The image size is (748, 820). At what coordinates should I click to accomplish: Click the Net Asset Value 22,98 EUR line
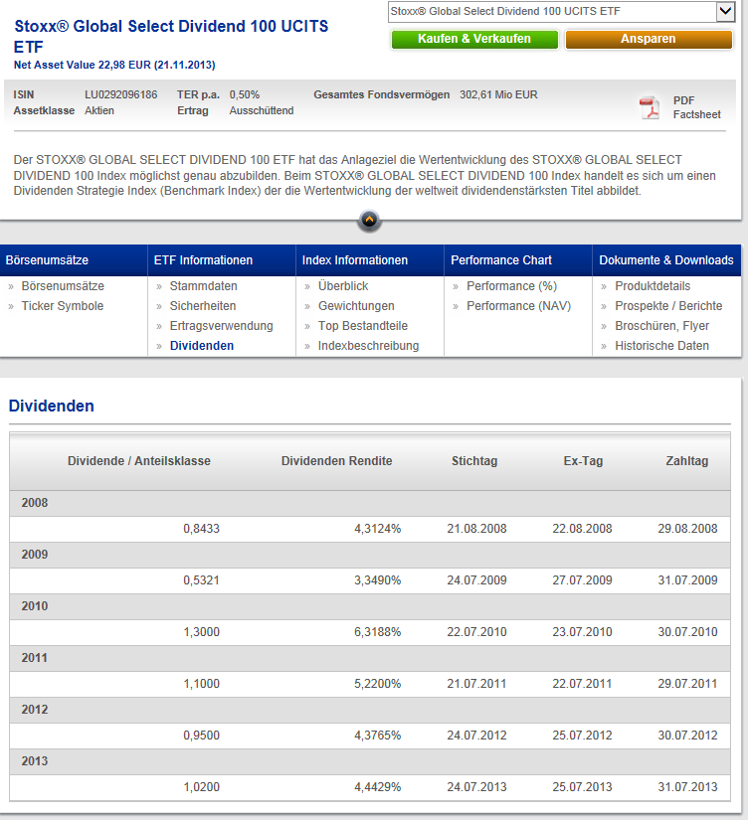(114, 65)
